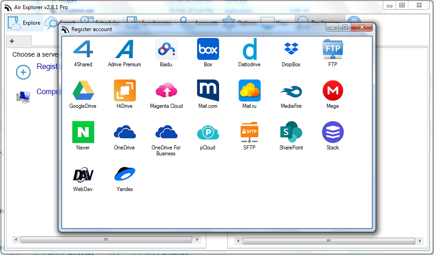434x255 pixels.
Task: Select the MediaFire icon
Action: click(291, 91)
